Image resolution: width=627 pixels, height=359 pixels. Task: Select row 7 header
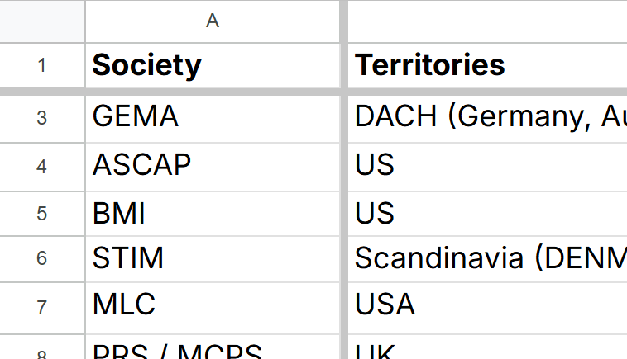(42, 308)
